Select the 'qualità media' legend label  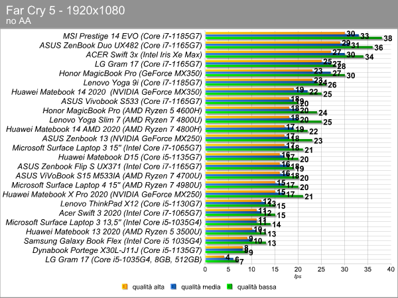click(200, 287)
